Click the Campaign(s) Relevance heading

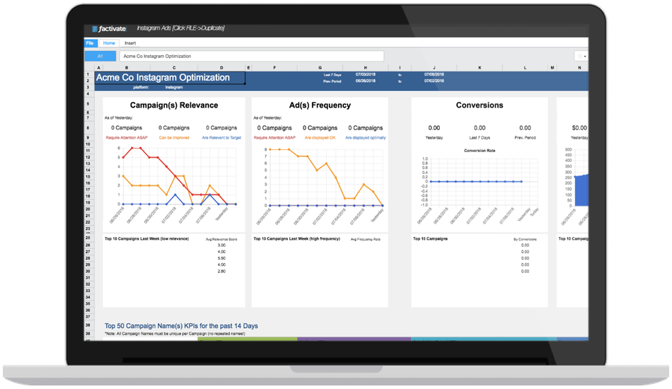(x=174, y=105)
